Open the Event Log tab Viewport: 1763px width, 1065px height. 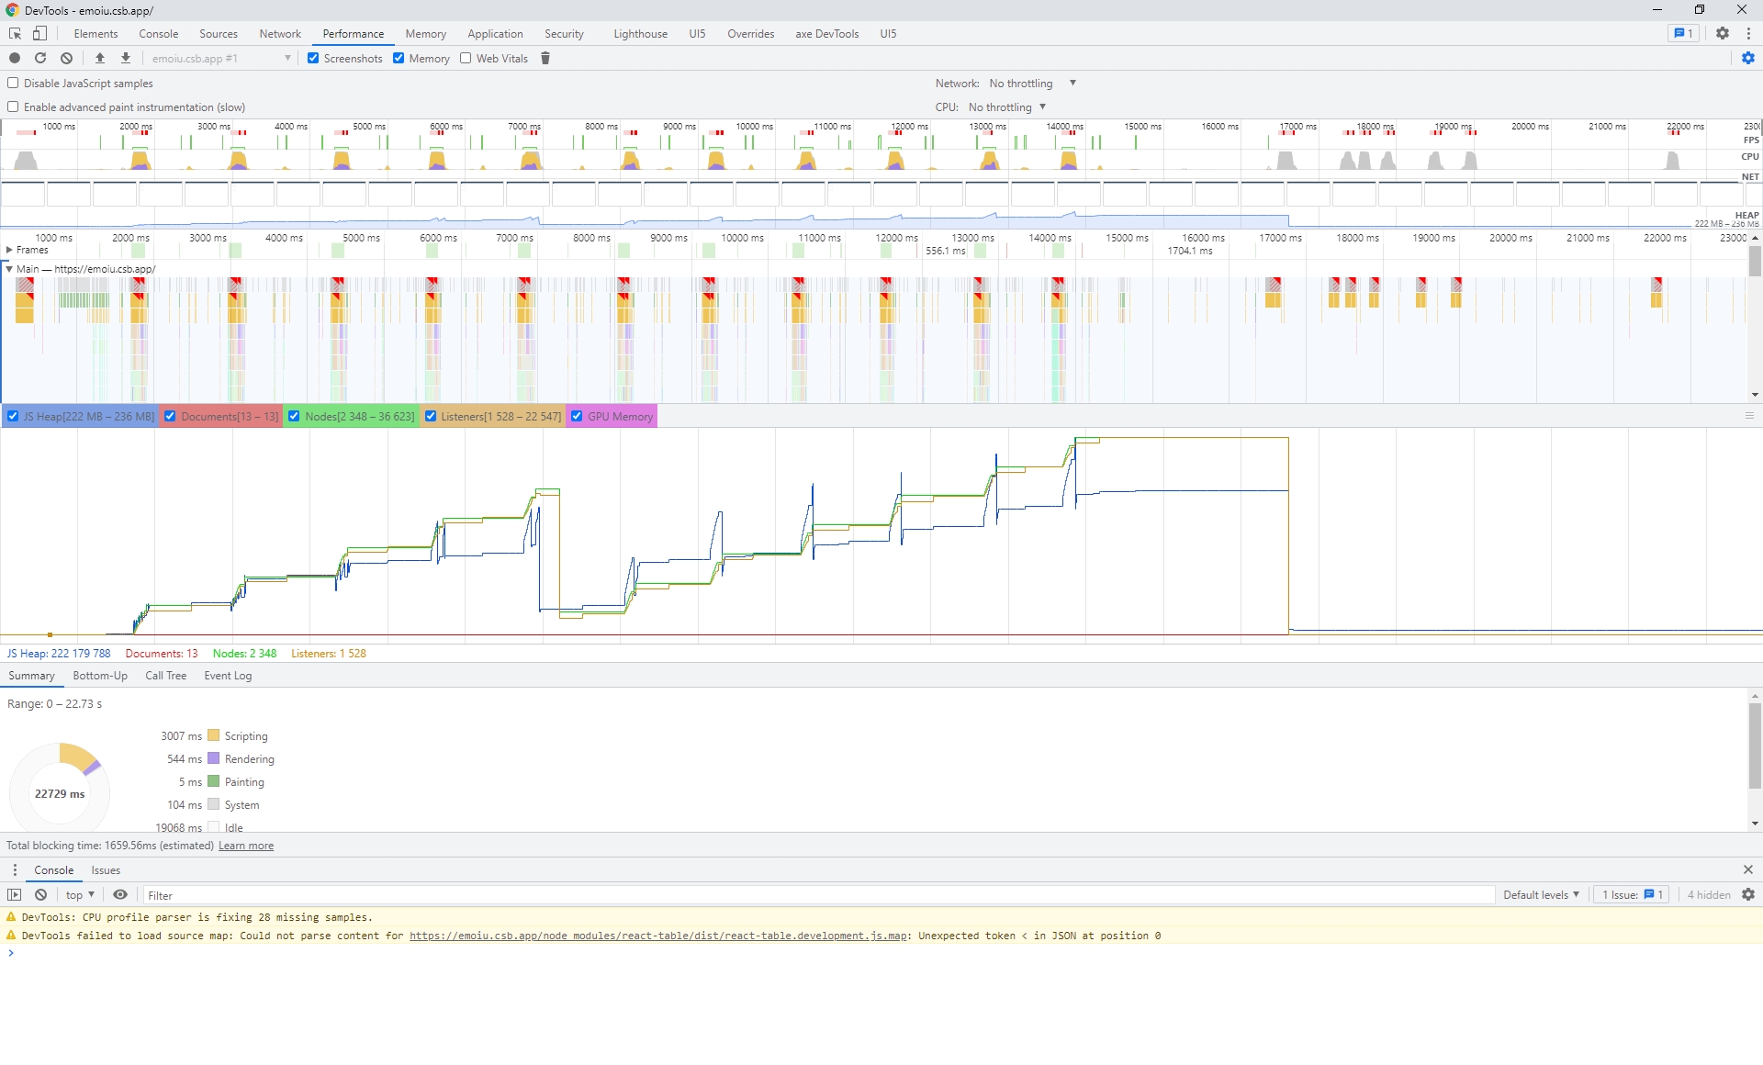tap(227, 676)
